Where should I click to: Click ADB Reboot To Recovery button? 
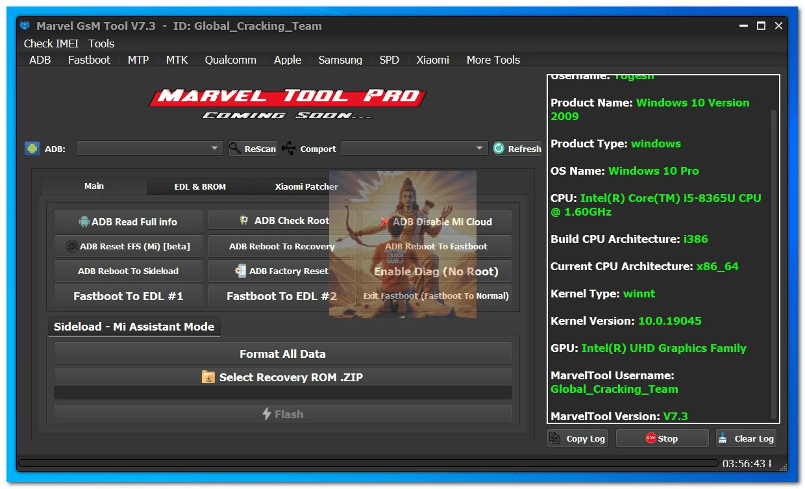[282, 246]
